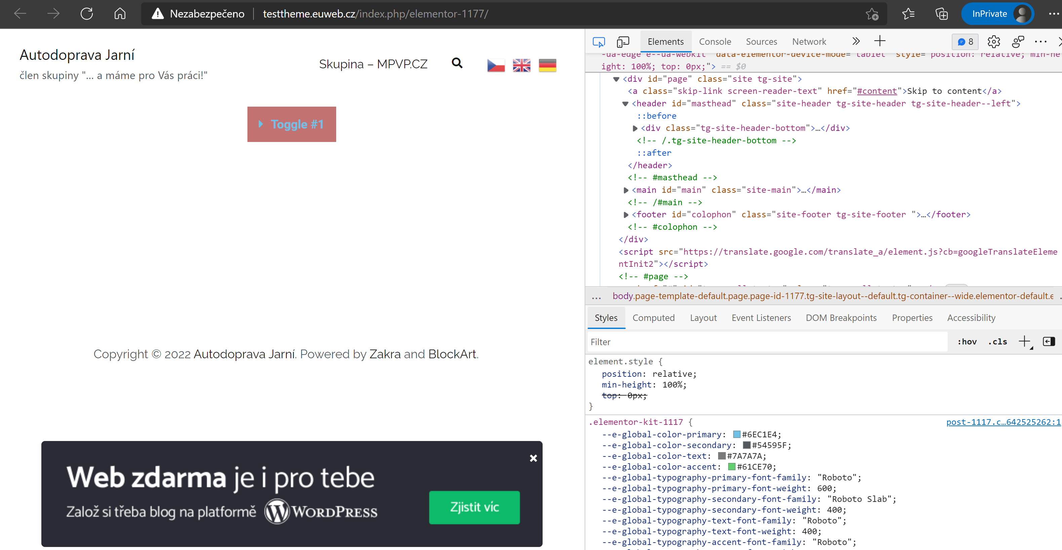Screen dimensions: 1062x550
Task: Click the inspect element picker icon
Action: pyautogui.click(x=599, y=42)
